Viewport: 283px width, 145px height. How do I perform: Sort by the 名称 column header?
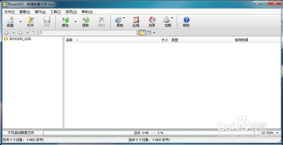click(96, 40)
